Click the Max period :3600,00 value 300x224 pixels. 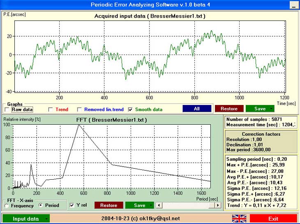248,149
